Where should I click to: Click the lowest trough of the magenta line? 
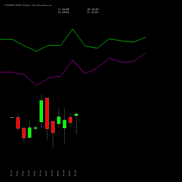36,86
